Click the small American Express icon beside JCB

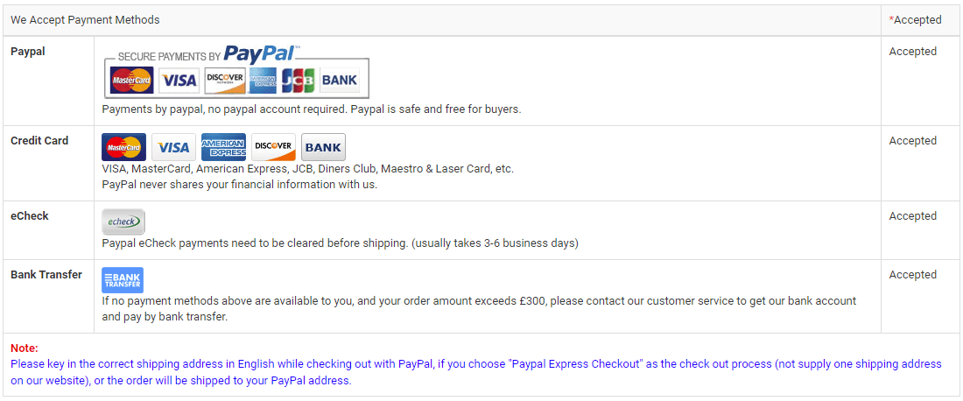263,81
